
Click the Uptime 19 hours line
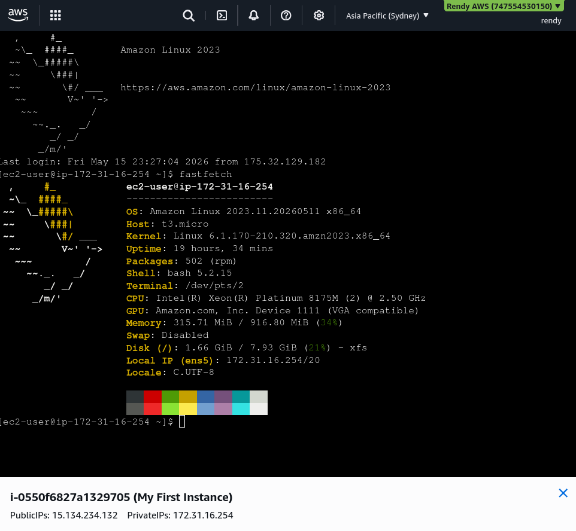click(199, 248)
